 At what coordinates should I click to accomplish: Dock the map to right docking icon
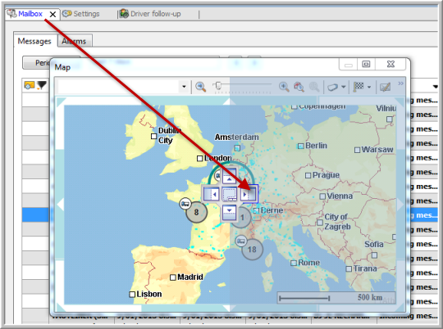click(x=249, y=194)
